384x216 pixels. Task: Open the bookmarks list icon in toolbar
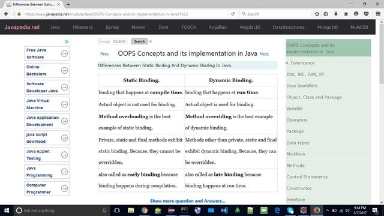pyautogui.click(x=326, y=14)
